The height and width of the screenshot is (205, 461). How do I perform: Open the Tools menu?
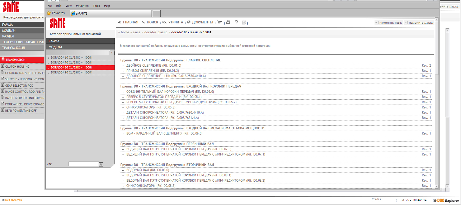[96, 6]
